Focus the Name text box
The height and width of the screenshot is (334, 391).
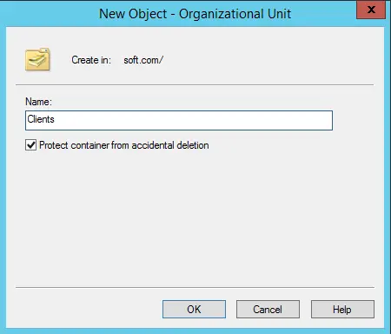point(179,120)
